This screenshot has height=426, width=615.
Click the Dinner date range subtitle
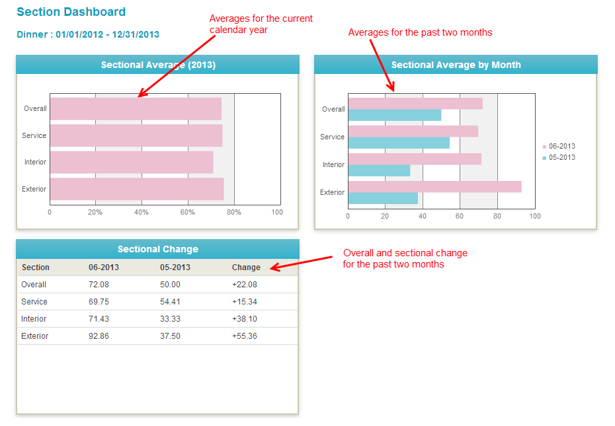click(88, 34)
